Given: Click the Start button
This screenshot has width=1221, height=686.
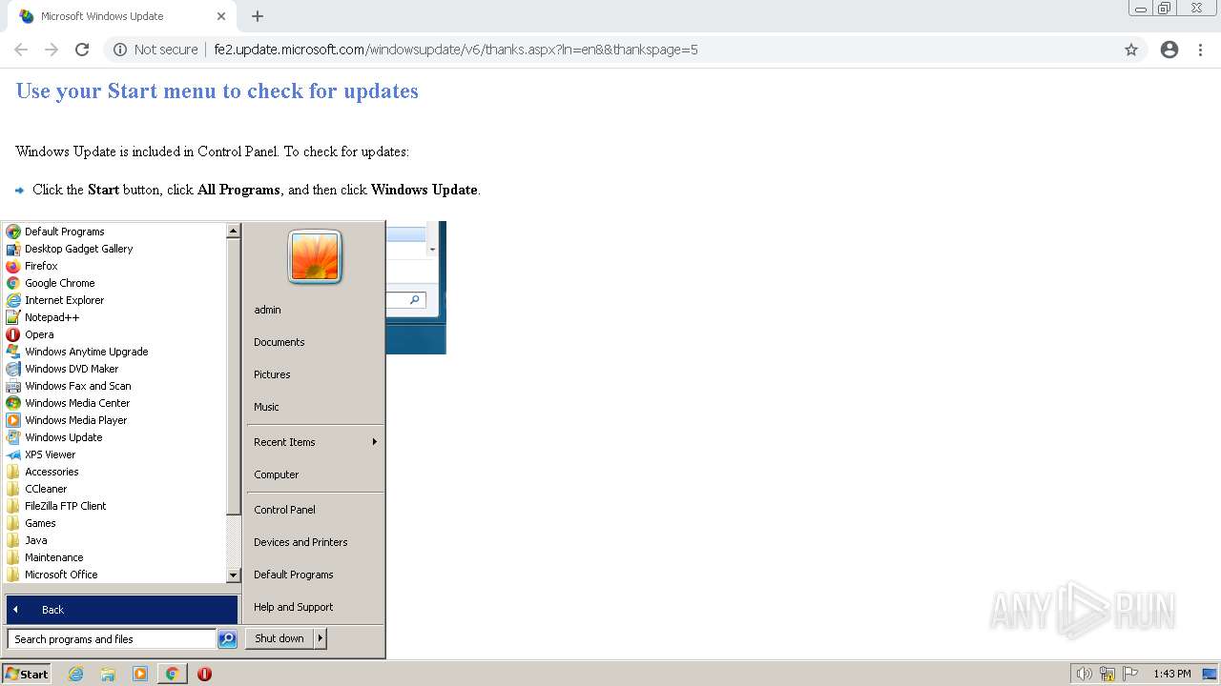Looking at the screenshot, I should (x=27, y=674).
